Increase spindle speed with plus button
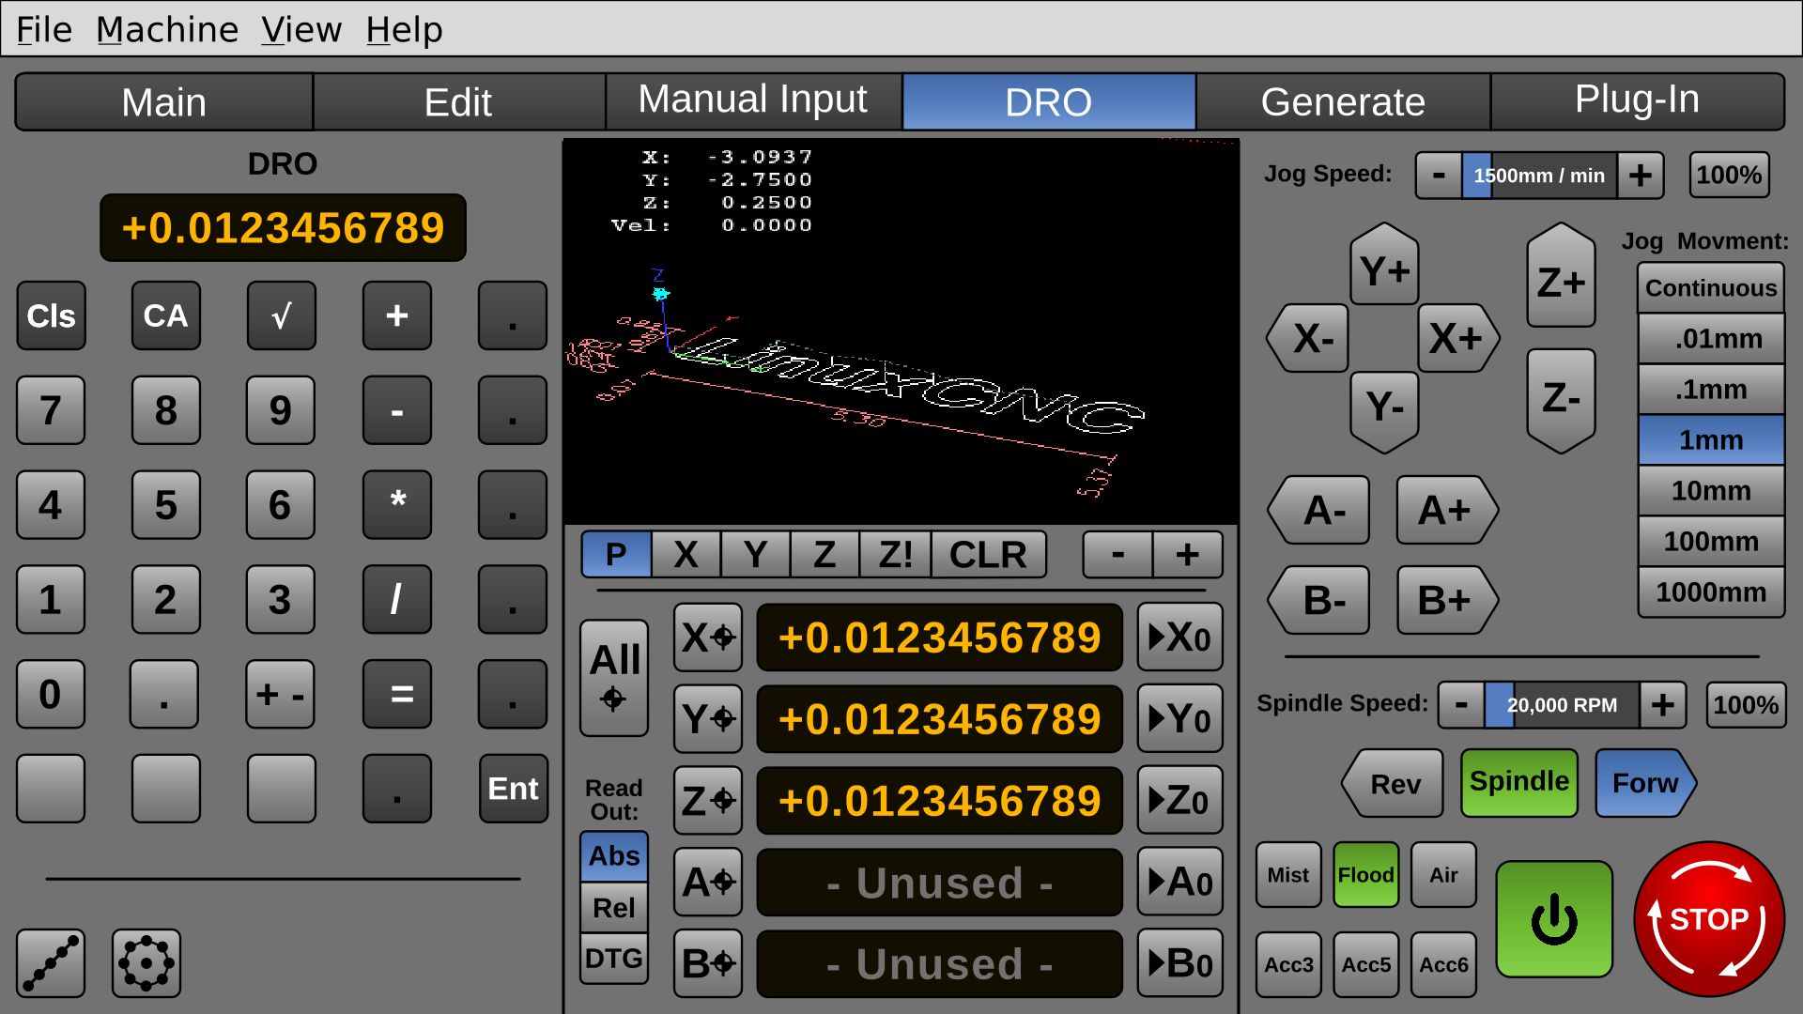 [x=1663, y=705]
